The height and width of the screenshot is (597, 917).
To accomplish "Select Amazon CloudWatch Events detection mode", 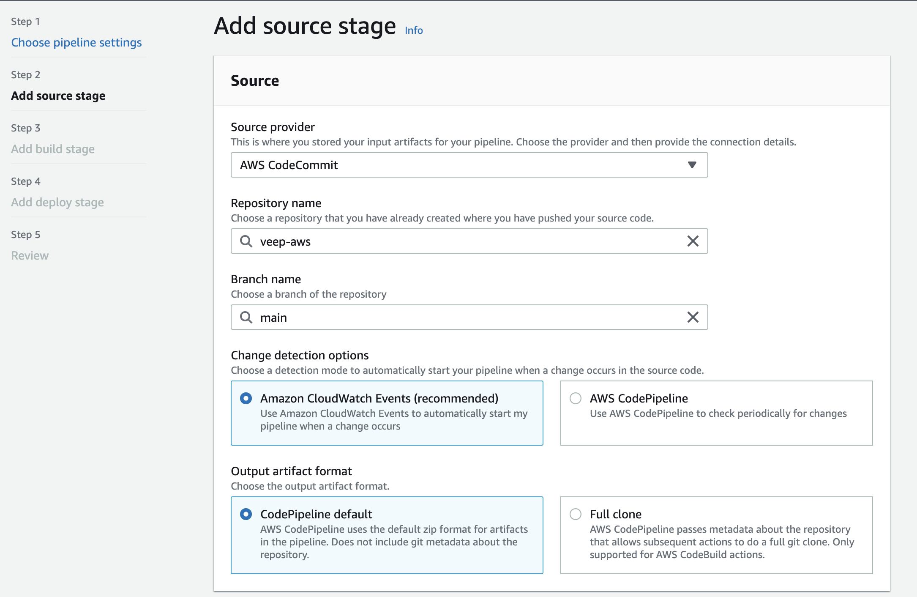I will (x=246, y=398).
